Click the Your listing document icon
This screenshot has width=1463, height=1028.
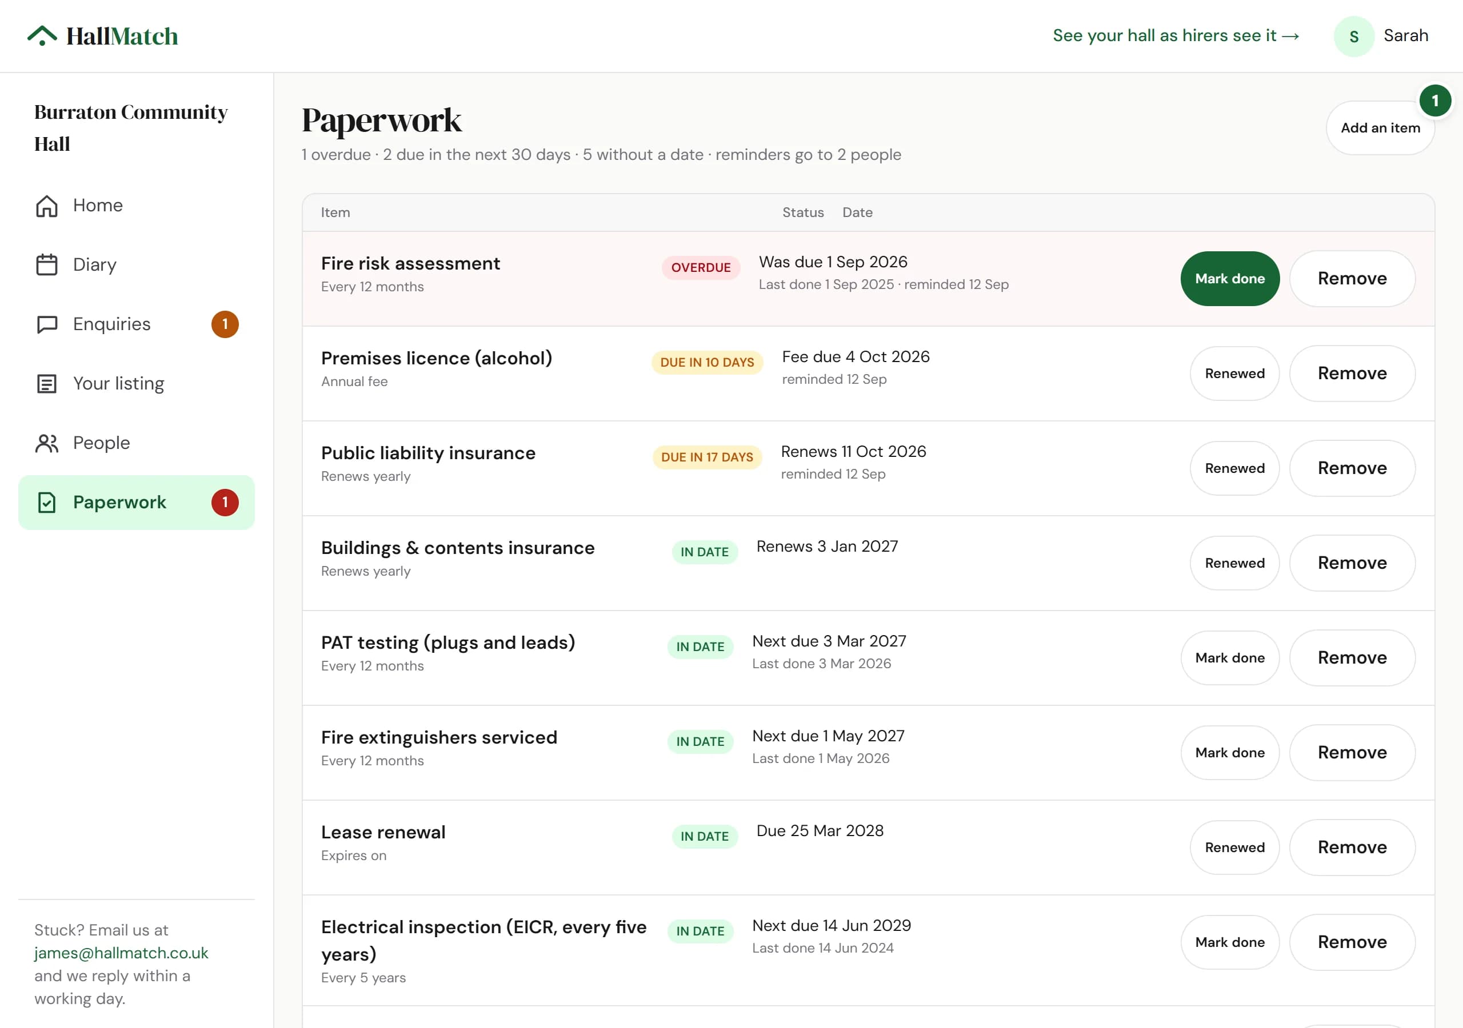tap(46, 383)
